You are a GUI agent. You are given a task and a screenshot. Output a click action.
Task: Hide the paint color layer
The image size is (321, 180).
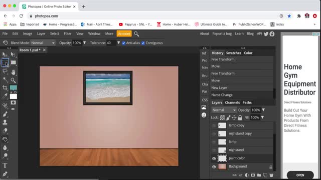[214, 158]
